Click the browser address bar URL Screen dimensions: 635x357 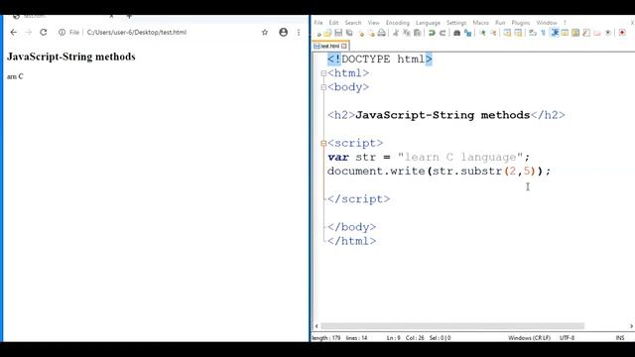(x=137, y=32)
